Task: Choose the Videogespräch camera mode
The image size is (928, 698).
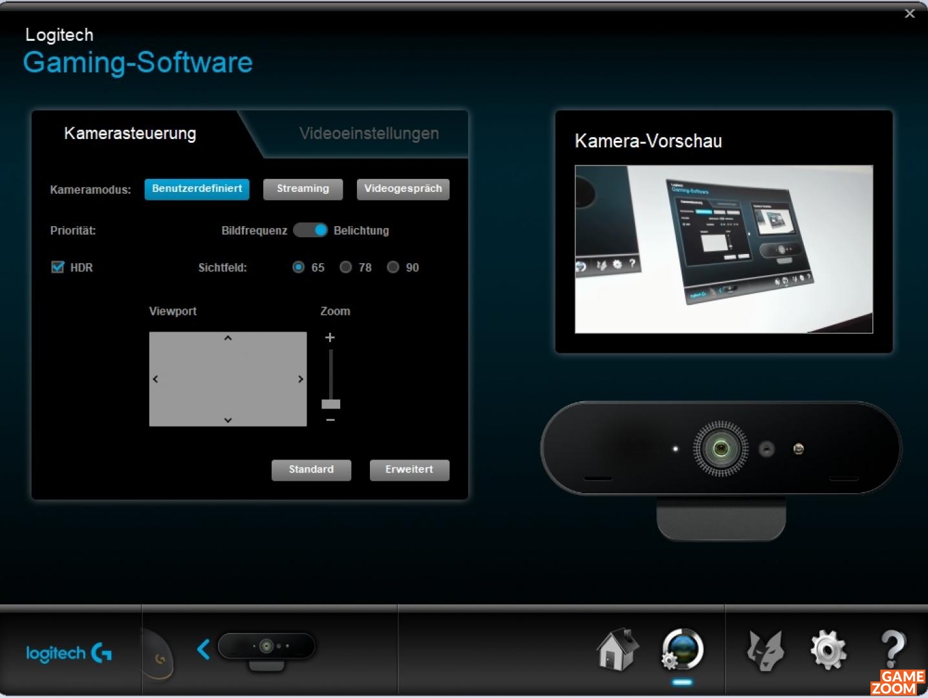Action: [x=403, y=189]
